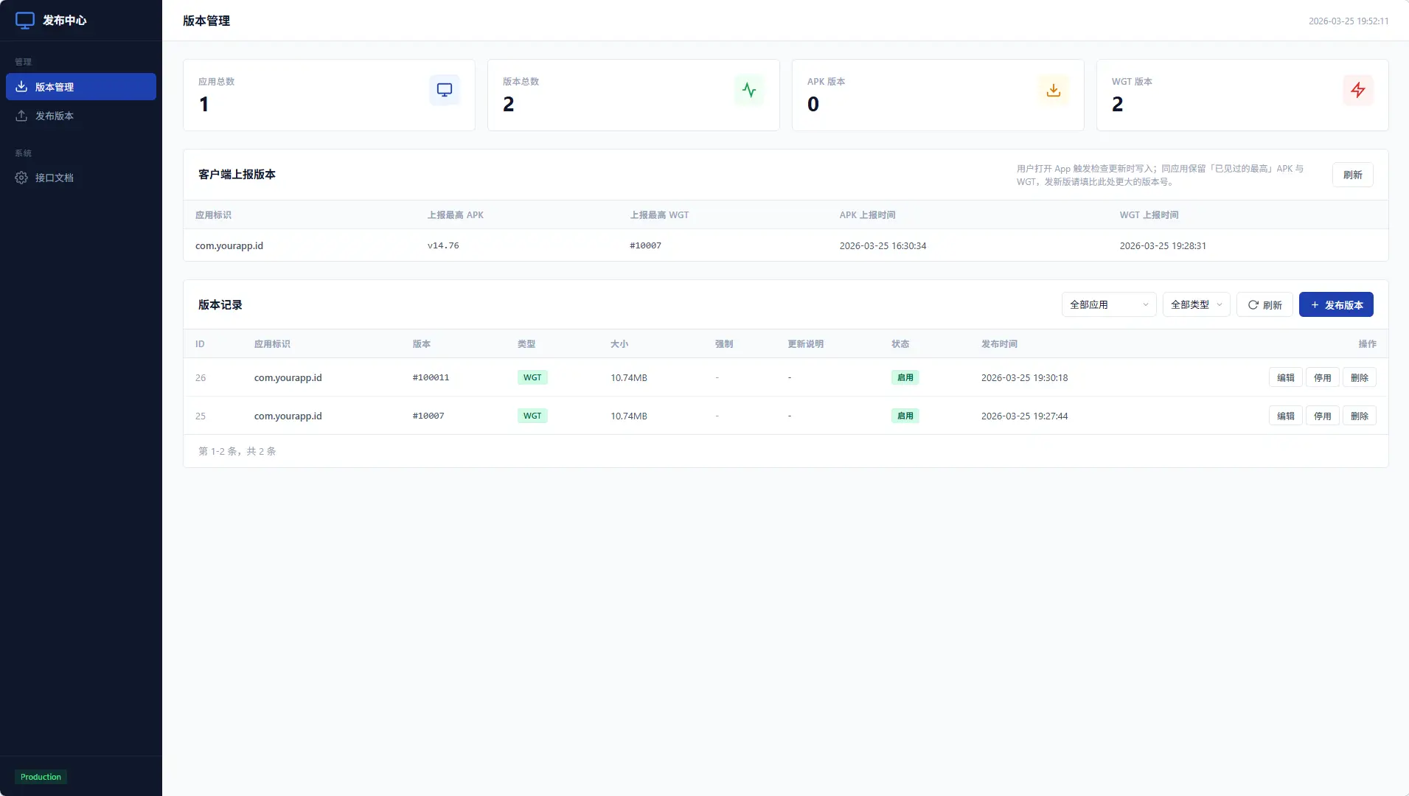The image size is (1409, 796).
Task: Click the green Production environment badge
Action: pyautogui.click(x=41, y=777)
